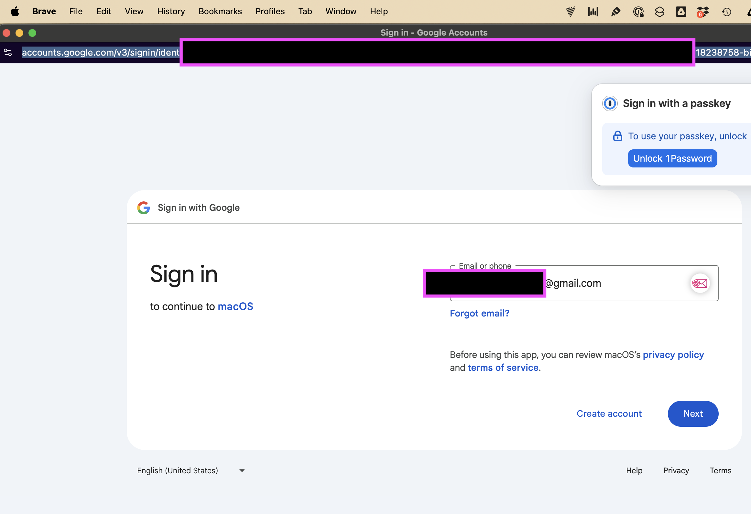Open the privacy policy link

point(673,355)
